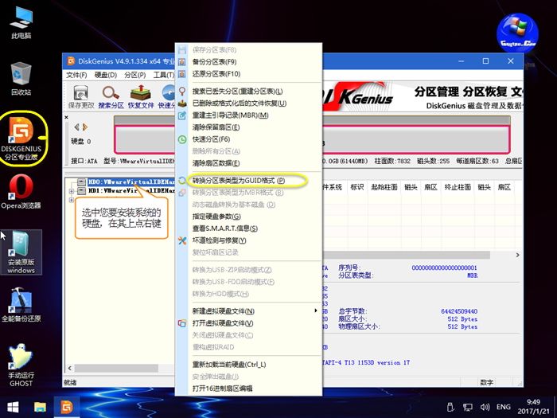Image resolution: width=557 pixels, height=418 pixels.
Task: Open the 工具(T) menu
Action: point(163,75)
